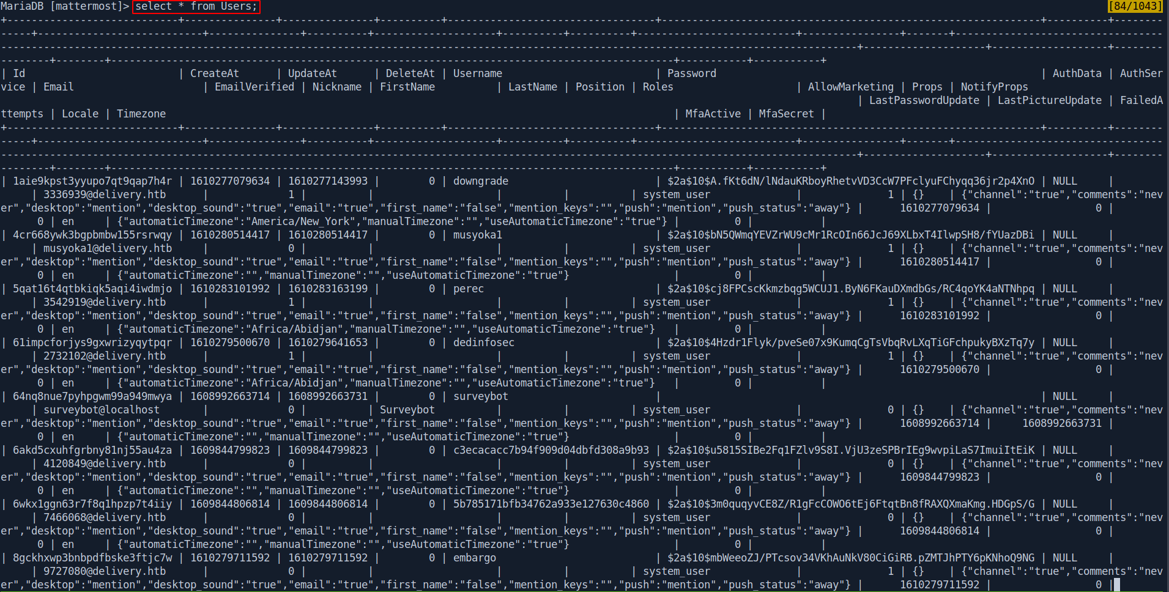This screenshot has height=592, width=1169.
Task: Click the embargo user's password hash
Action: pyautogui.click(x=851, y=558)
